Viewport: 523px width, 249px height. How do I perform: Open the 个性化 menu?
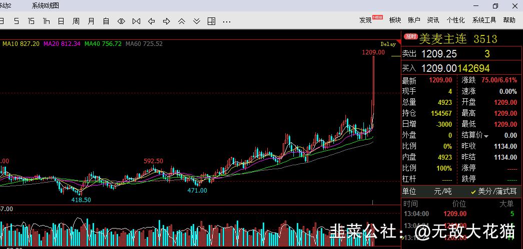(455, 20)
